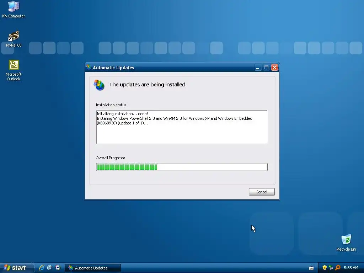The width and height of the screenshot is (364, 273).
Task: Close the Automatic Updates window
Action: point(275,68)
